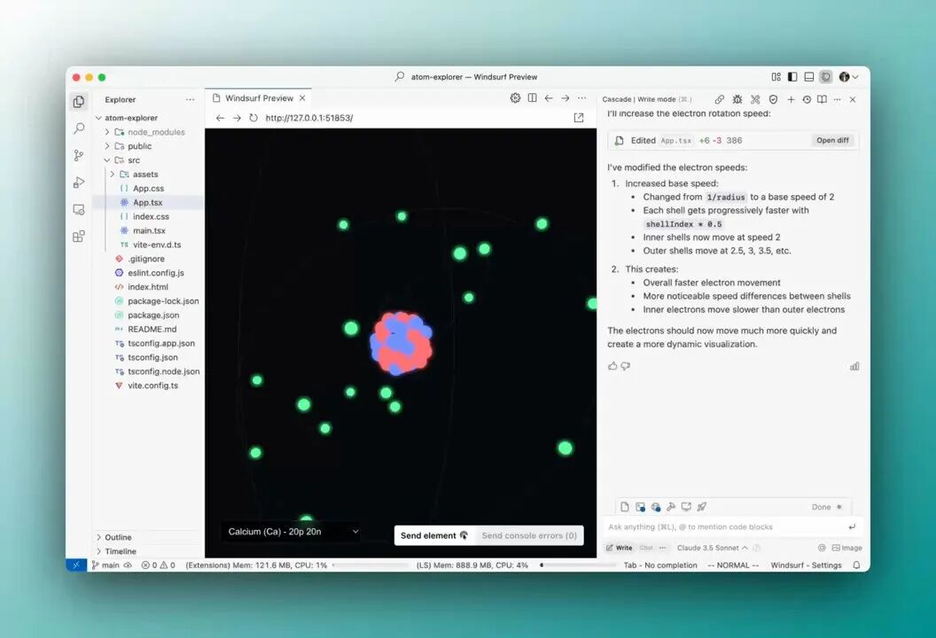This screenshot has width=936, height=638.
Task: Open notifications bell in status bar
Action: (x=856, y=565)
